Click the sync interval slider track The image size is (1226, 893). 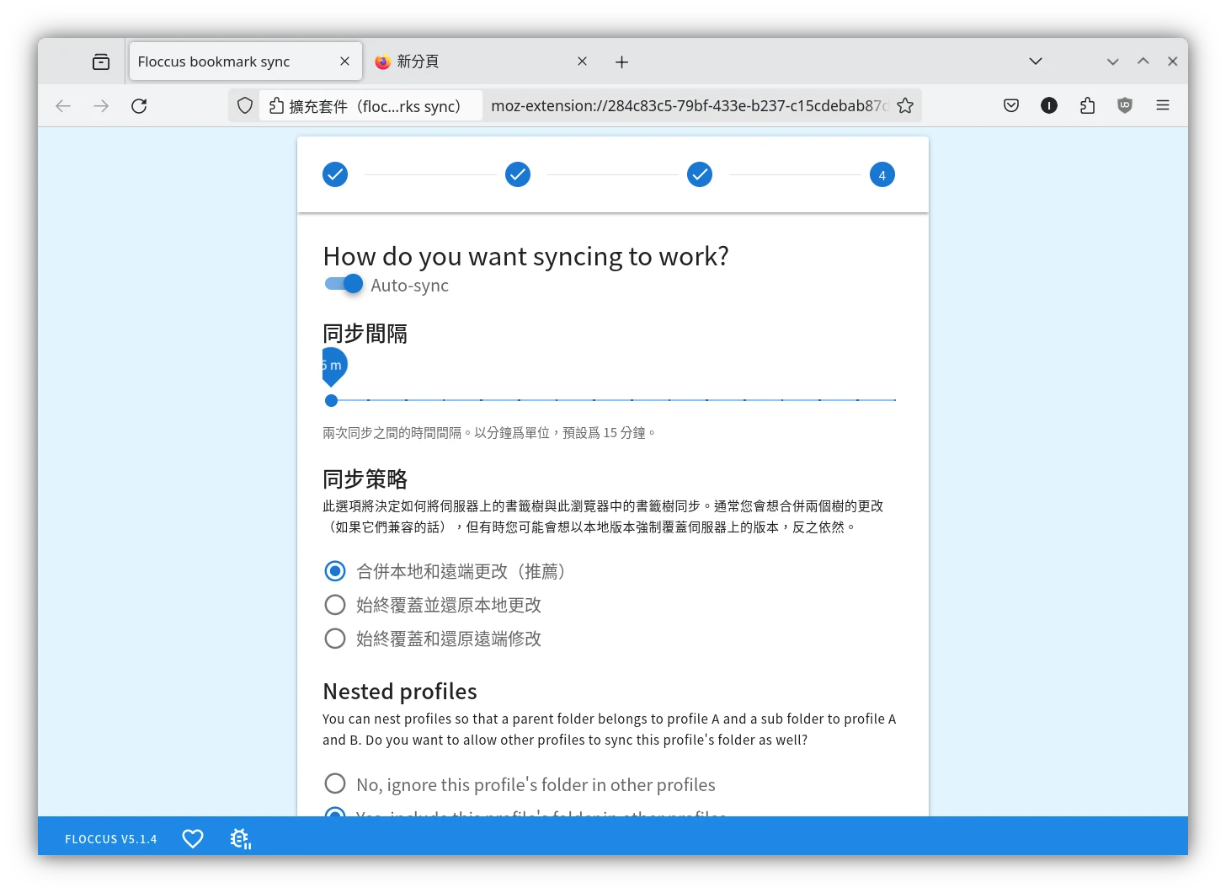613,400
